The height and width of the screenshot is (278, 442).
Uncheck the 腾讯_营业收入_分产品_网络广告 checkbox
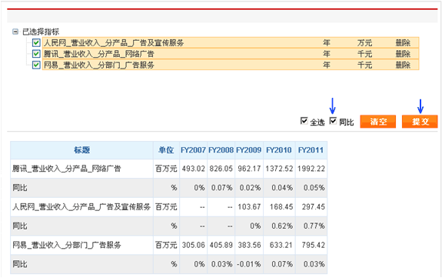tap(36, 54)
